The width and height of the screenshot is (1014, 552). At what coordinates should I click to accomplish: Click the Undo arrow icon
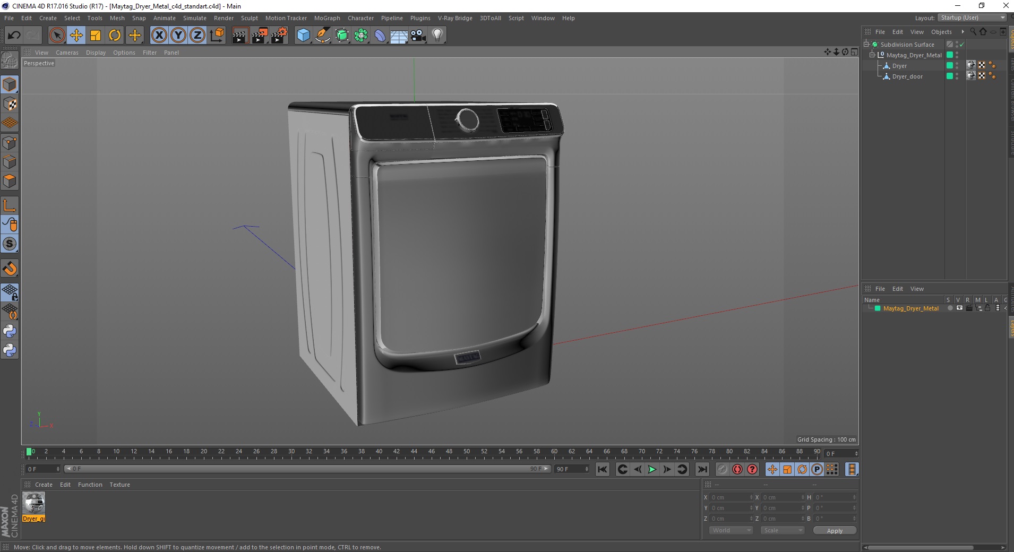(14, 36)
